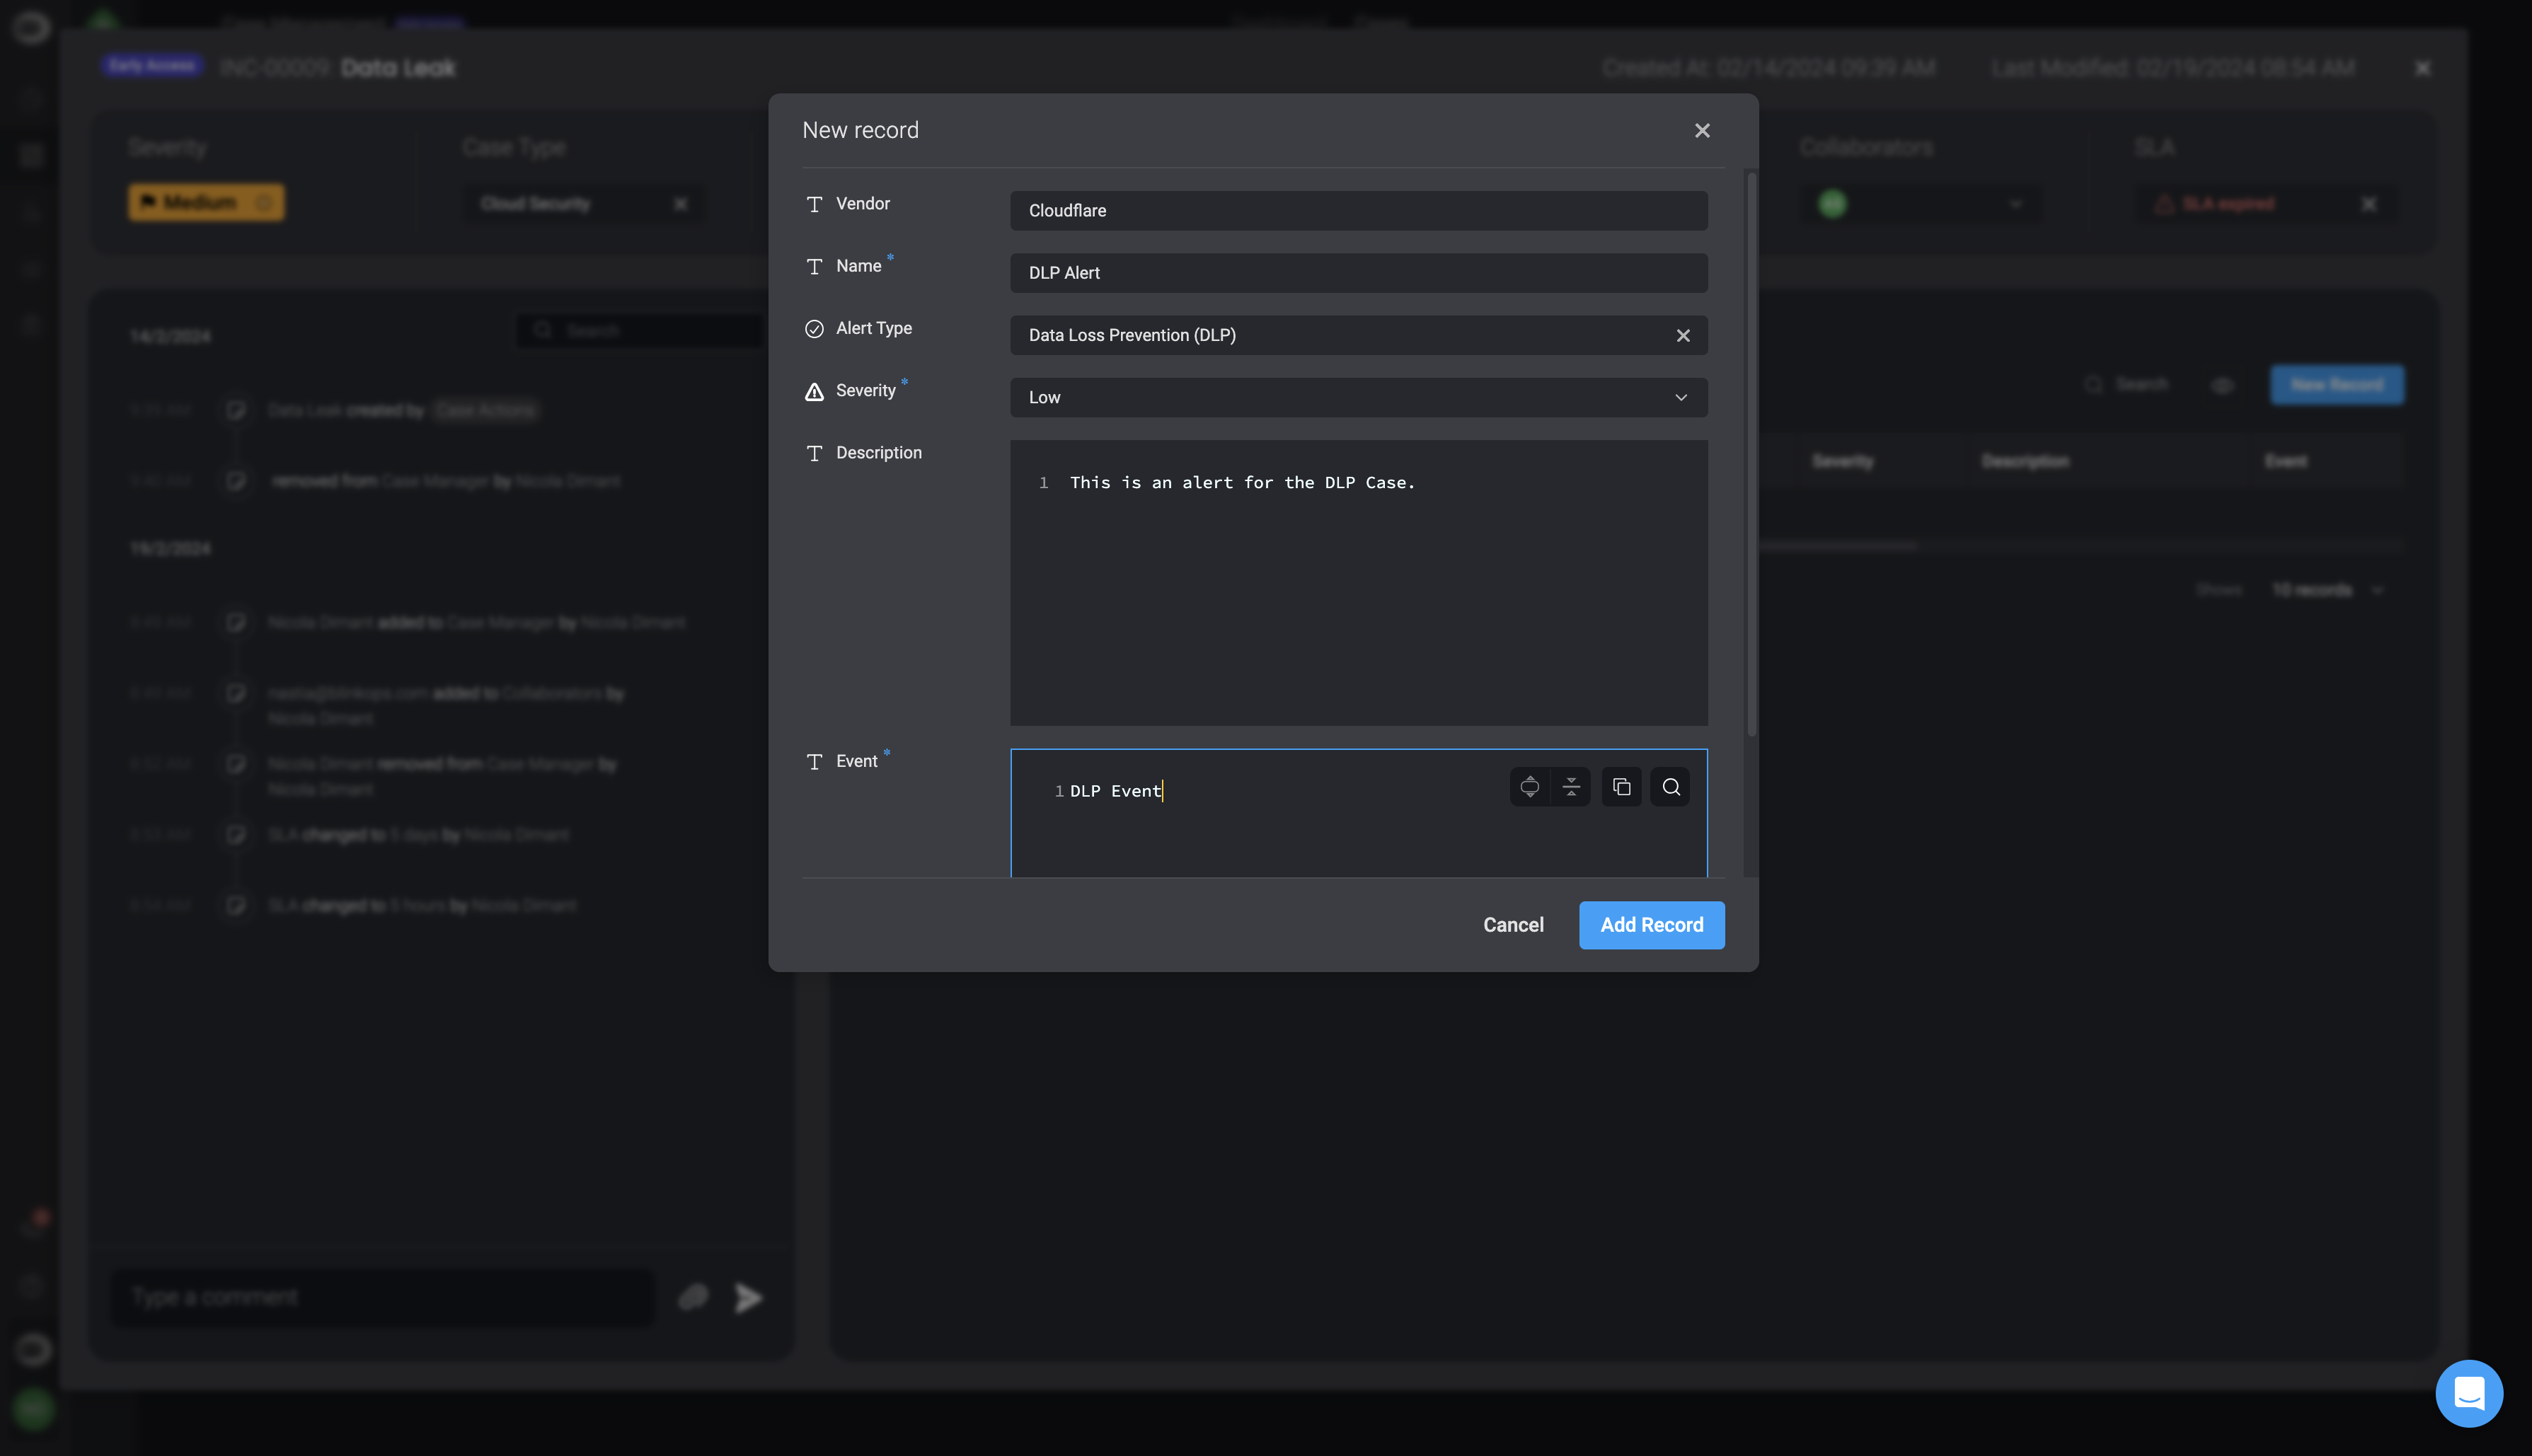Click into the Description text editor
The width and height of the screenshot is (2532, 1456).
point(1358,583)
